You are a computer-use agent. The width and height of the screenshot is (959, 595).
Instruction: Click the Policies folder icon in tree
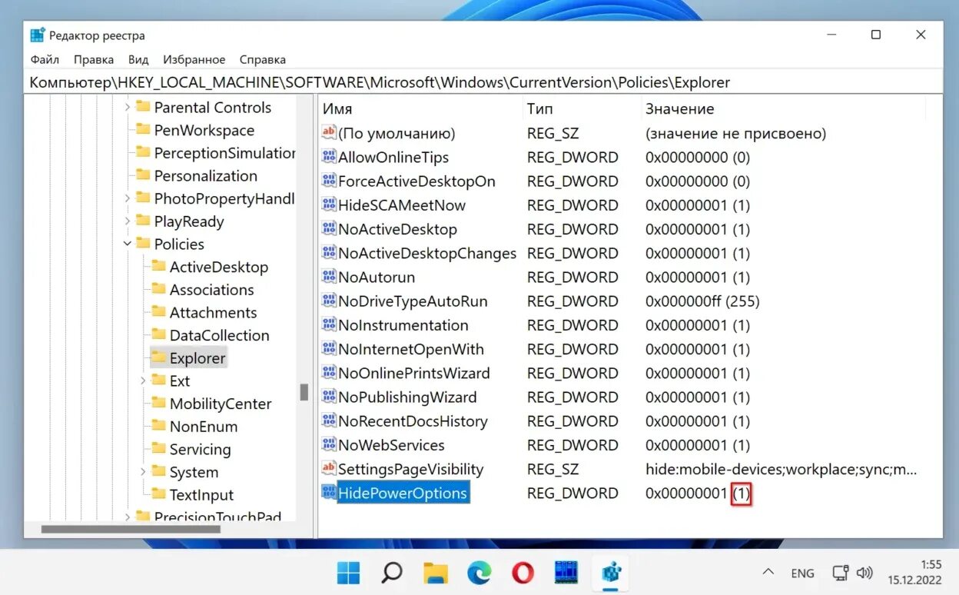pyautogui.click(x=143, y=244)
